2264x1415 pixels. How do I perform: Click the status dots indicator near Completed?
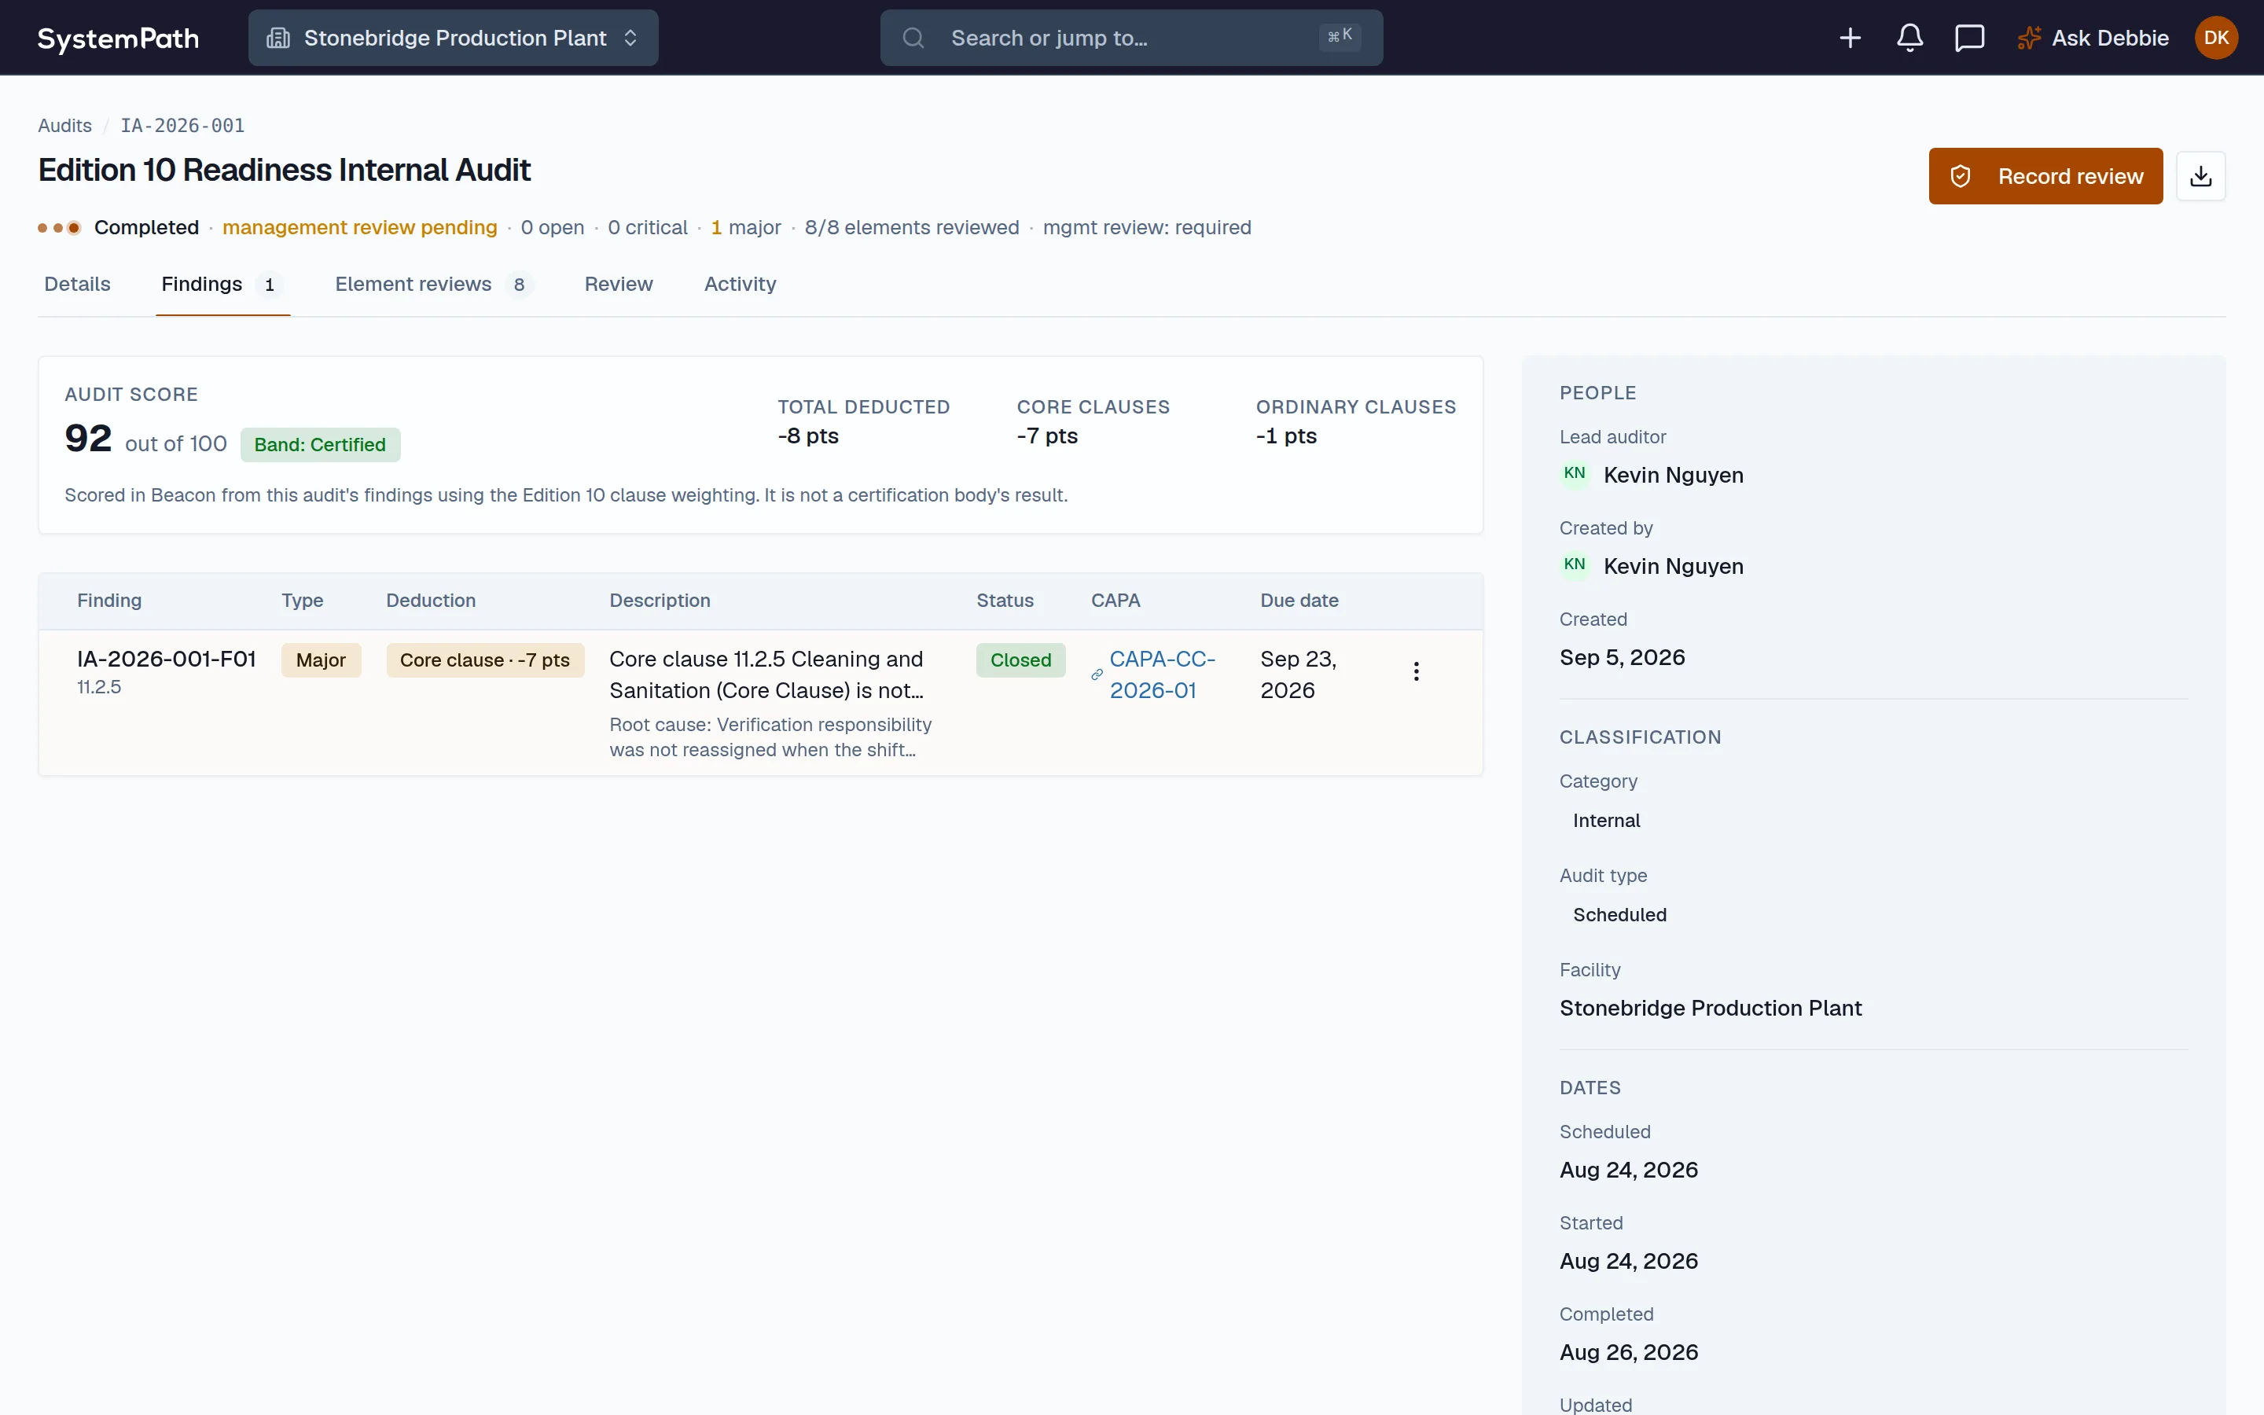click(x=59, y=227)
